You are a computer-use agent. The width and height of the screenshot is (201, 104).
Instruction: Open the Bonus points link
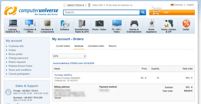tap(16, 54)
